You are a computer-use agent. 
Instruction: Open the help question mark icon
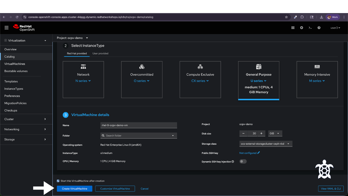319,28
